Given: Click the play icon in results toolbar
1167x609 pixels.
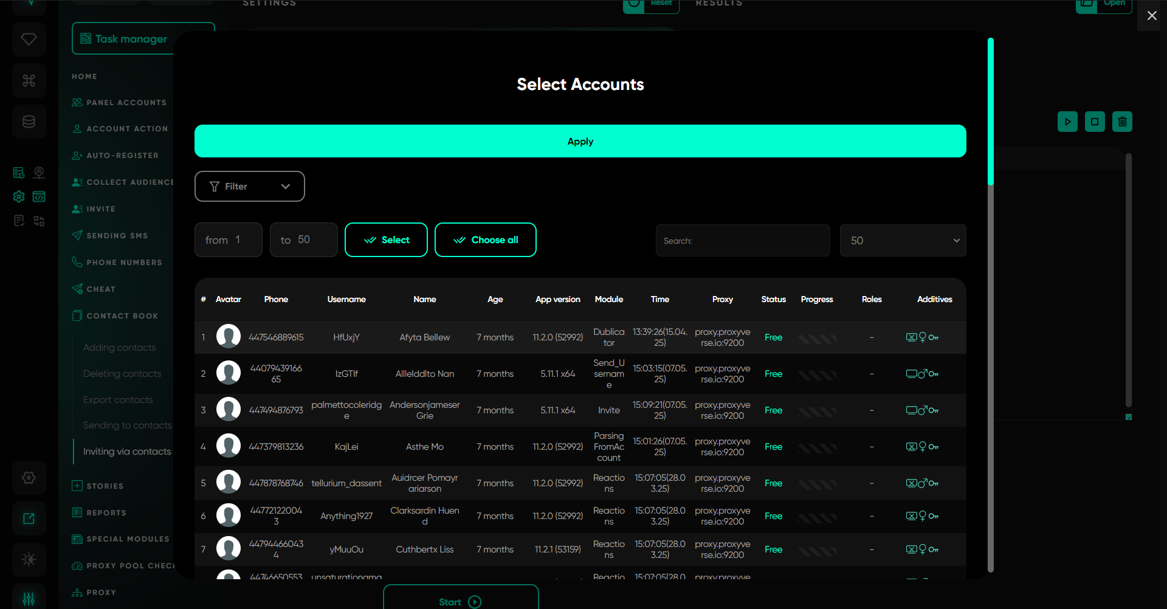Looking at the screenshot, I should click(x=1067, y=122).
